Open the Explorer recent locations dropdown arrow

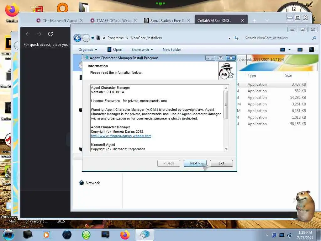[93, 38]
